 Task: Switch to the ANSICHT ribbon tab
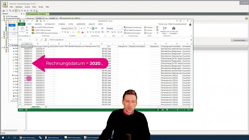click(92, 24)
